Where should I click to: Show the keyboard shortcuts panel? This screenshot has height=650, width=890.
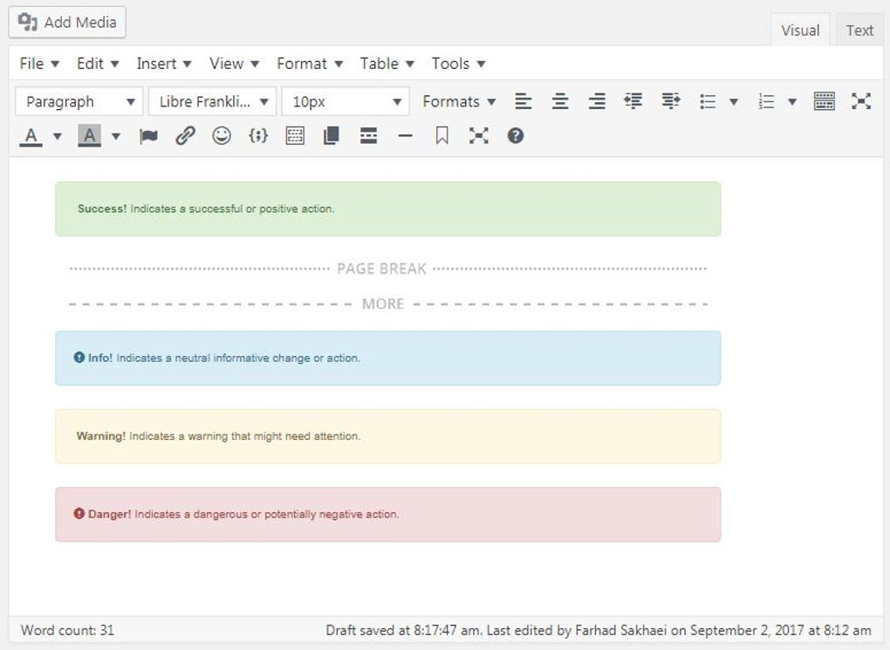(824, 101)
